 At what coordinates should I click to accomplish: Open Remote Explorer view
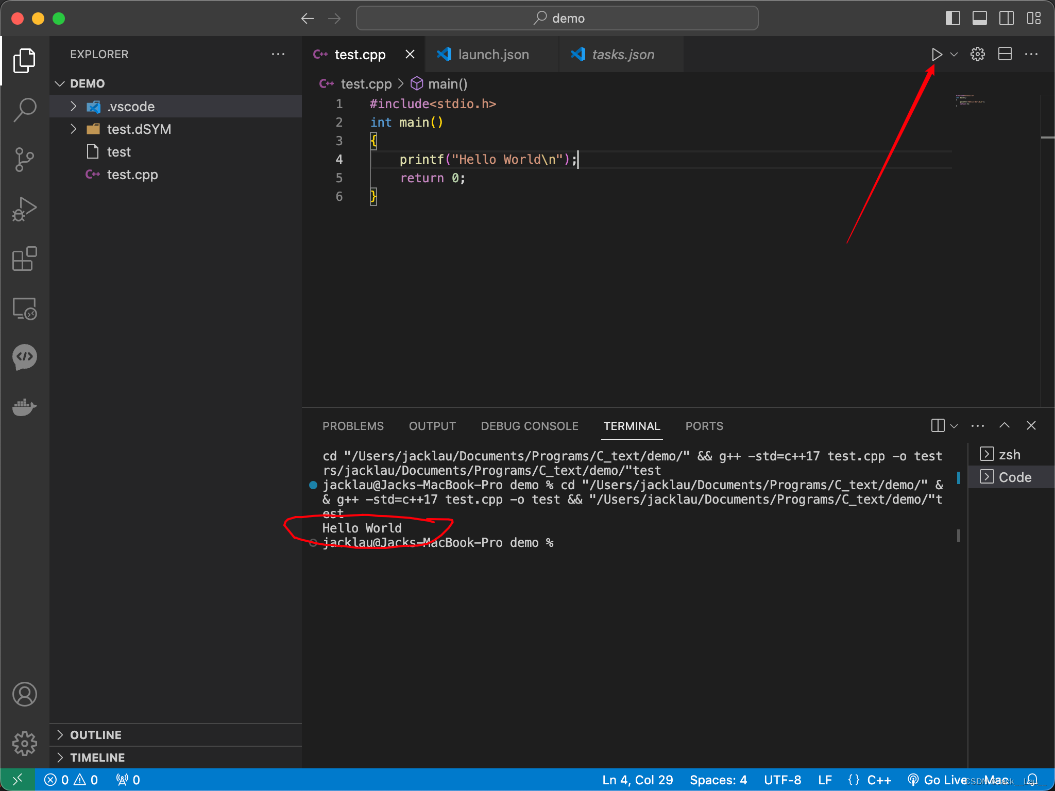[24, 308]
